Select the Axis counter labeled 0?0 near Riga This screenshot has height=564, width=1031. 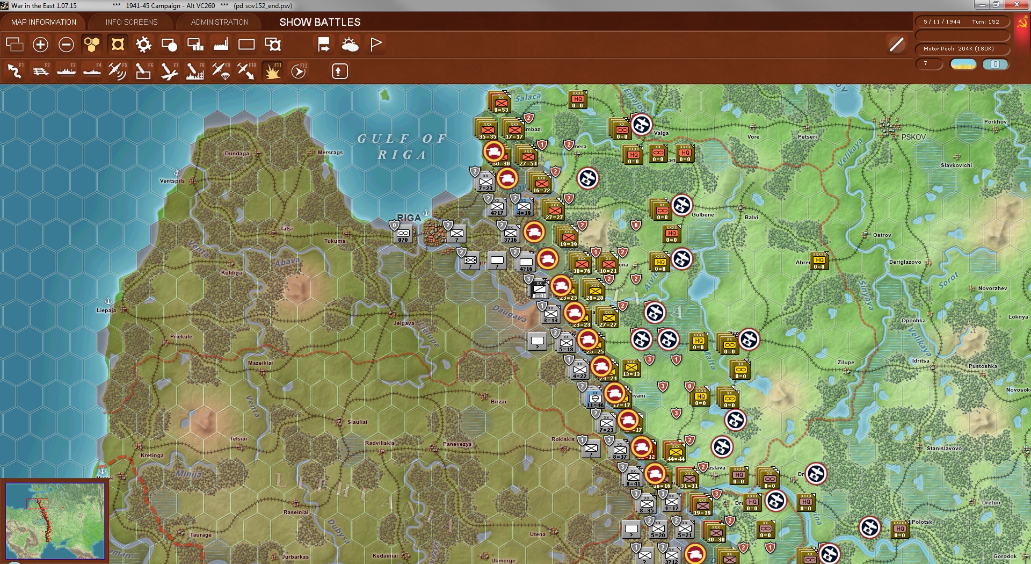[403, 233]
